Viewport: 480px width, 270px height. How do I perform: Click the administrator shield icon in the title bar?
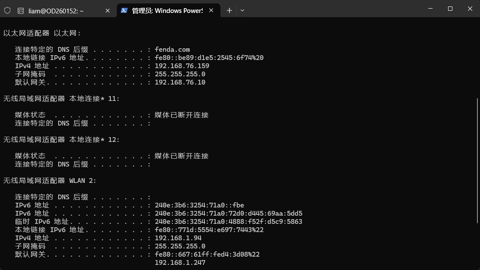point(7,11)
